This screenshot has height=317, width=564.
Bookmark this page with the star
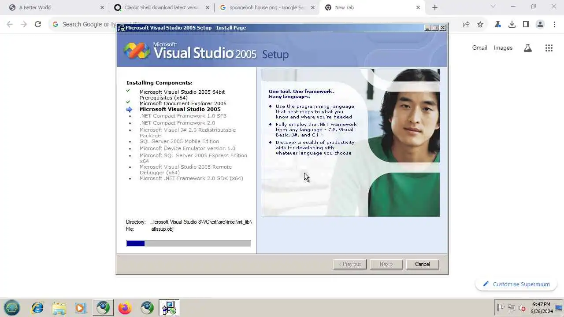pyautogui.click(x=480, y=25)
